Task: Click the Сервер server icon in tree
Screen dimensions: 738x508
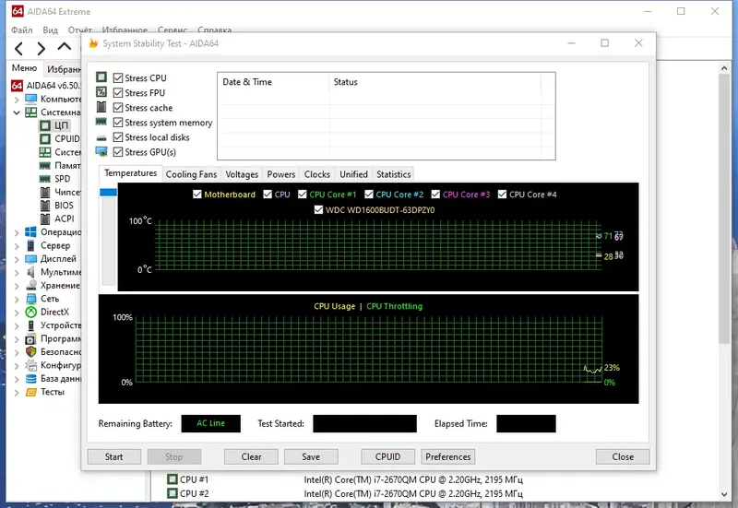Action: tap(31, 245)
